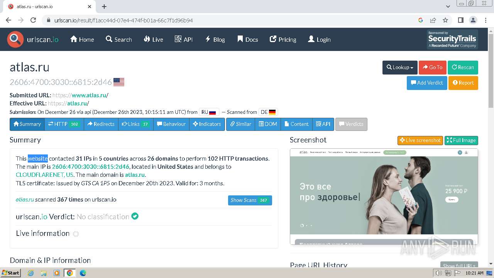Viewport: 494px width, 278px height.
Task: Open Blog in navbar
Action: [x=215, y=39]
